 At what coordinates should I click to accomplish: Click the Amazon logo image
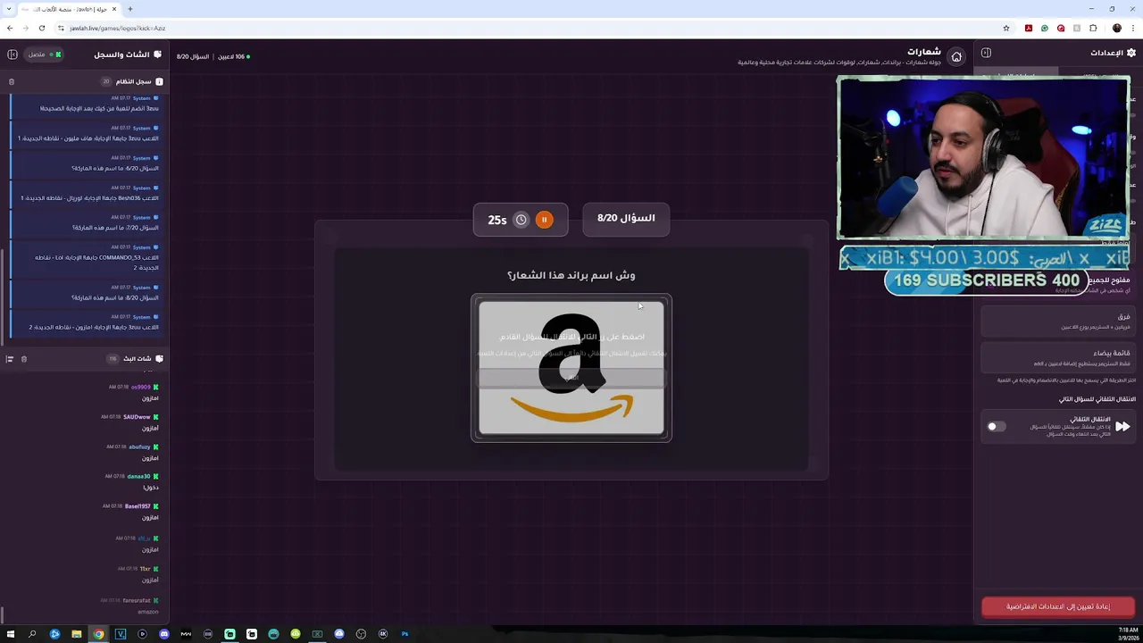click(571, 368)
